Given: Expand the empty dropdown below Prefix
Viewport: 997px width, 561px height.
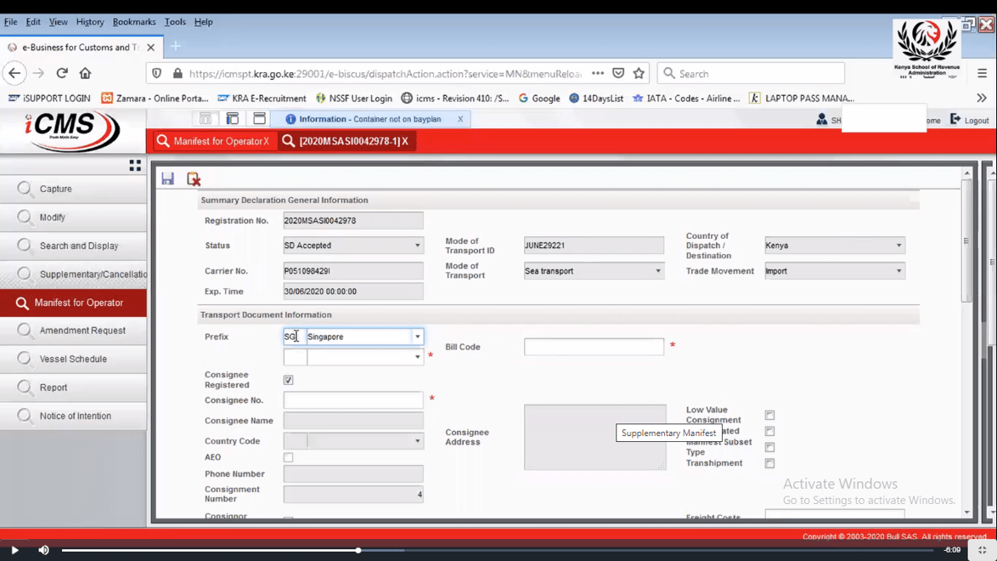Looking at the screenshot, I should pos(417,357).
